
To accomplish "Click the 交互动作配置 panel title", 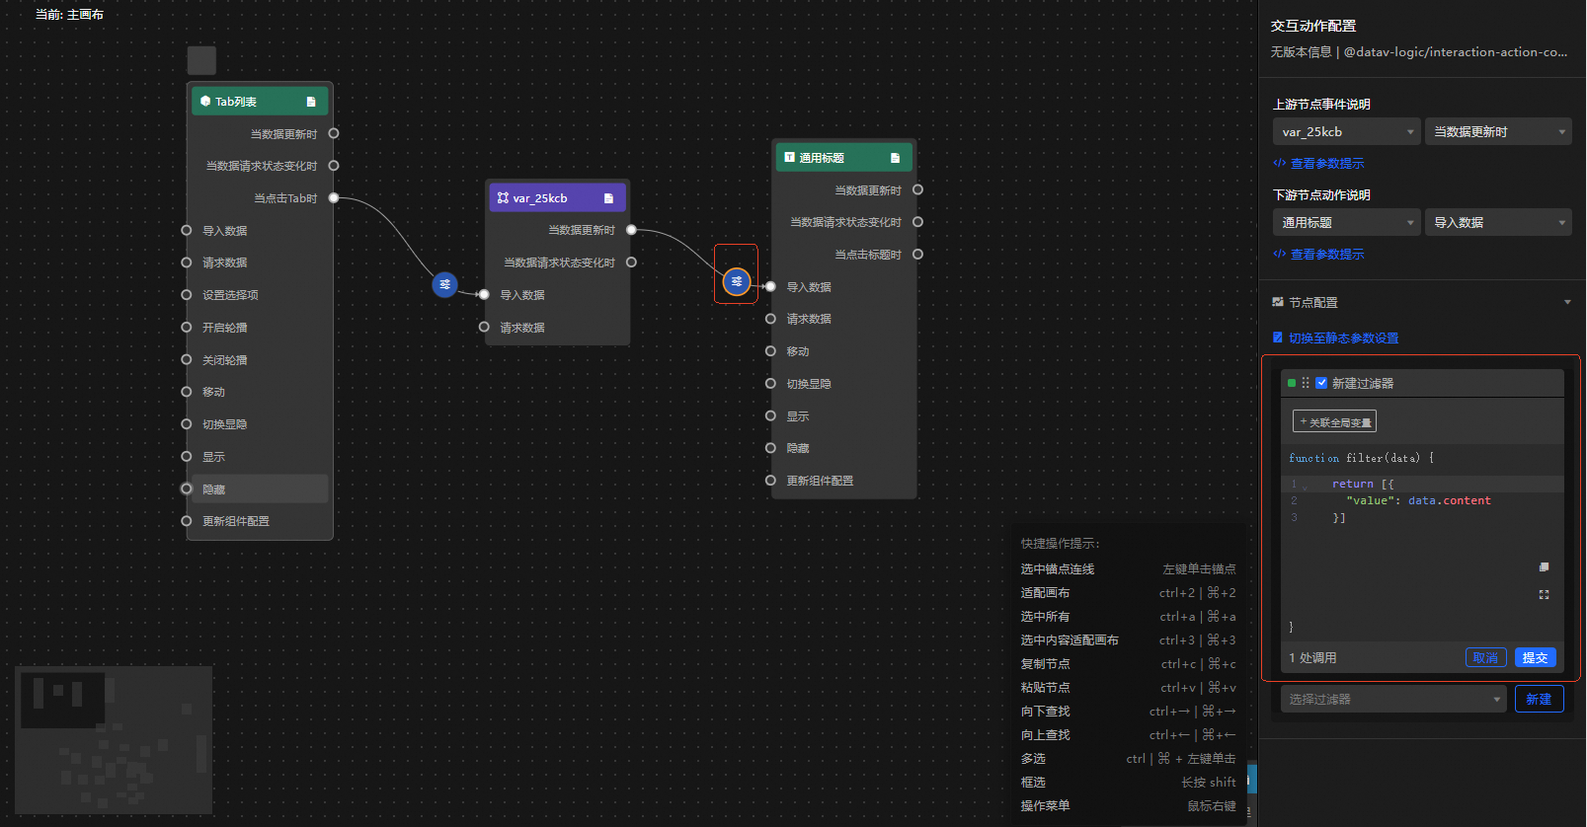I will click(x=1313, y=26).
